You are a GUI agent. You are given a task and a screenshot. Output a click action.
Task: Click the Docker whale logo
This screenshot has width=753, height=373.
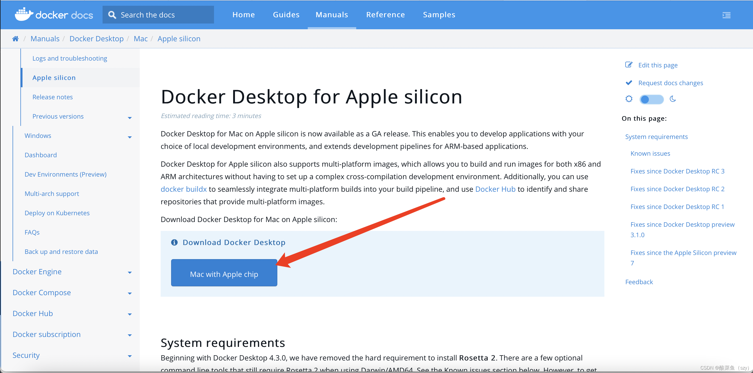click(x=24, y=14)
